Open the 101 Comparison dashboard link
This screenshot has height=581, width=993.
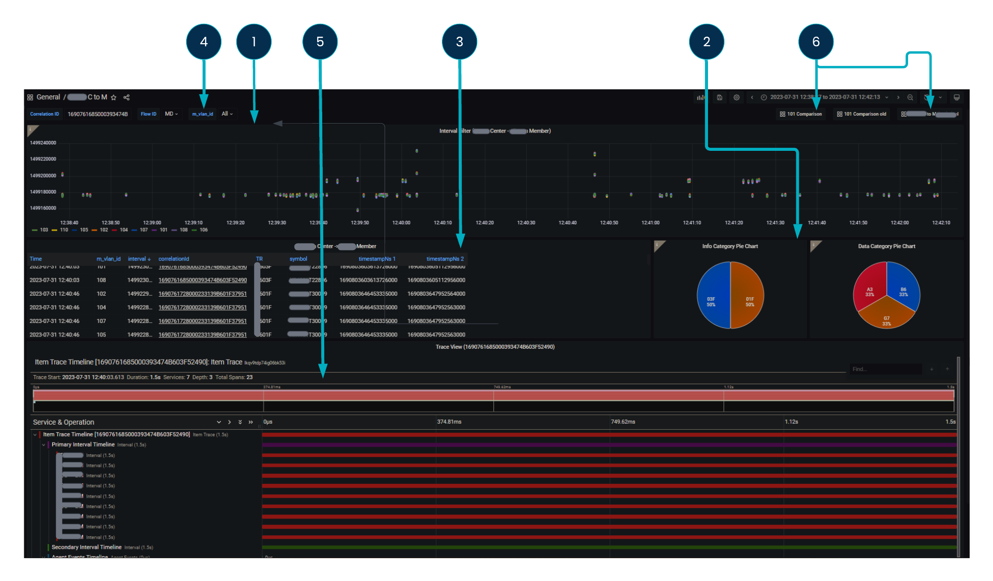(801, 114)
